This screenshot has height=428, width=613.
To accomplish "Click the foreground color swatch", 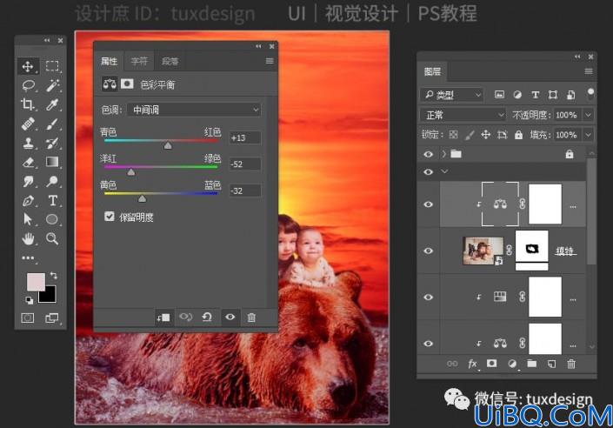I will 36,282.
